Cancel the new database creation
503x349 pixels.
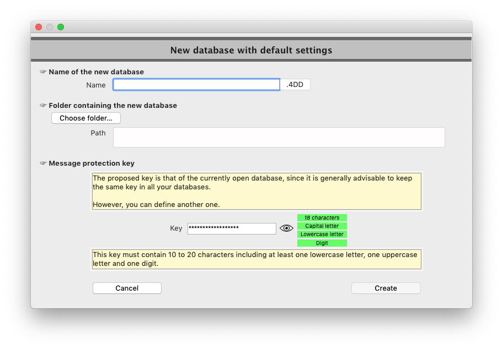127,288
